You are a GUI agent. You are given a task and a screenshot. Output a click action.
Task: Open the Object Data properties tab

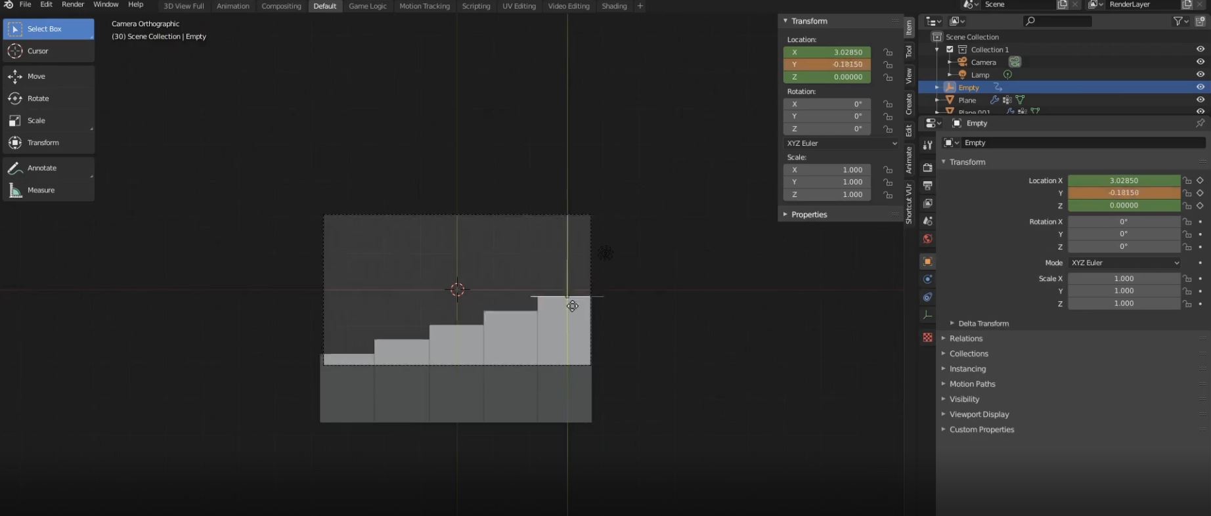point(927,316)
